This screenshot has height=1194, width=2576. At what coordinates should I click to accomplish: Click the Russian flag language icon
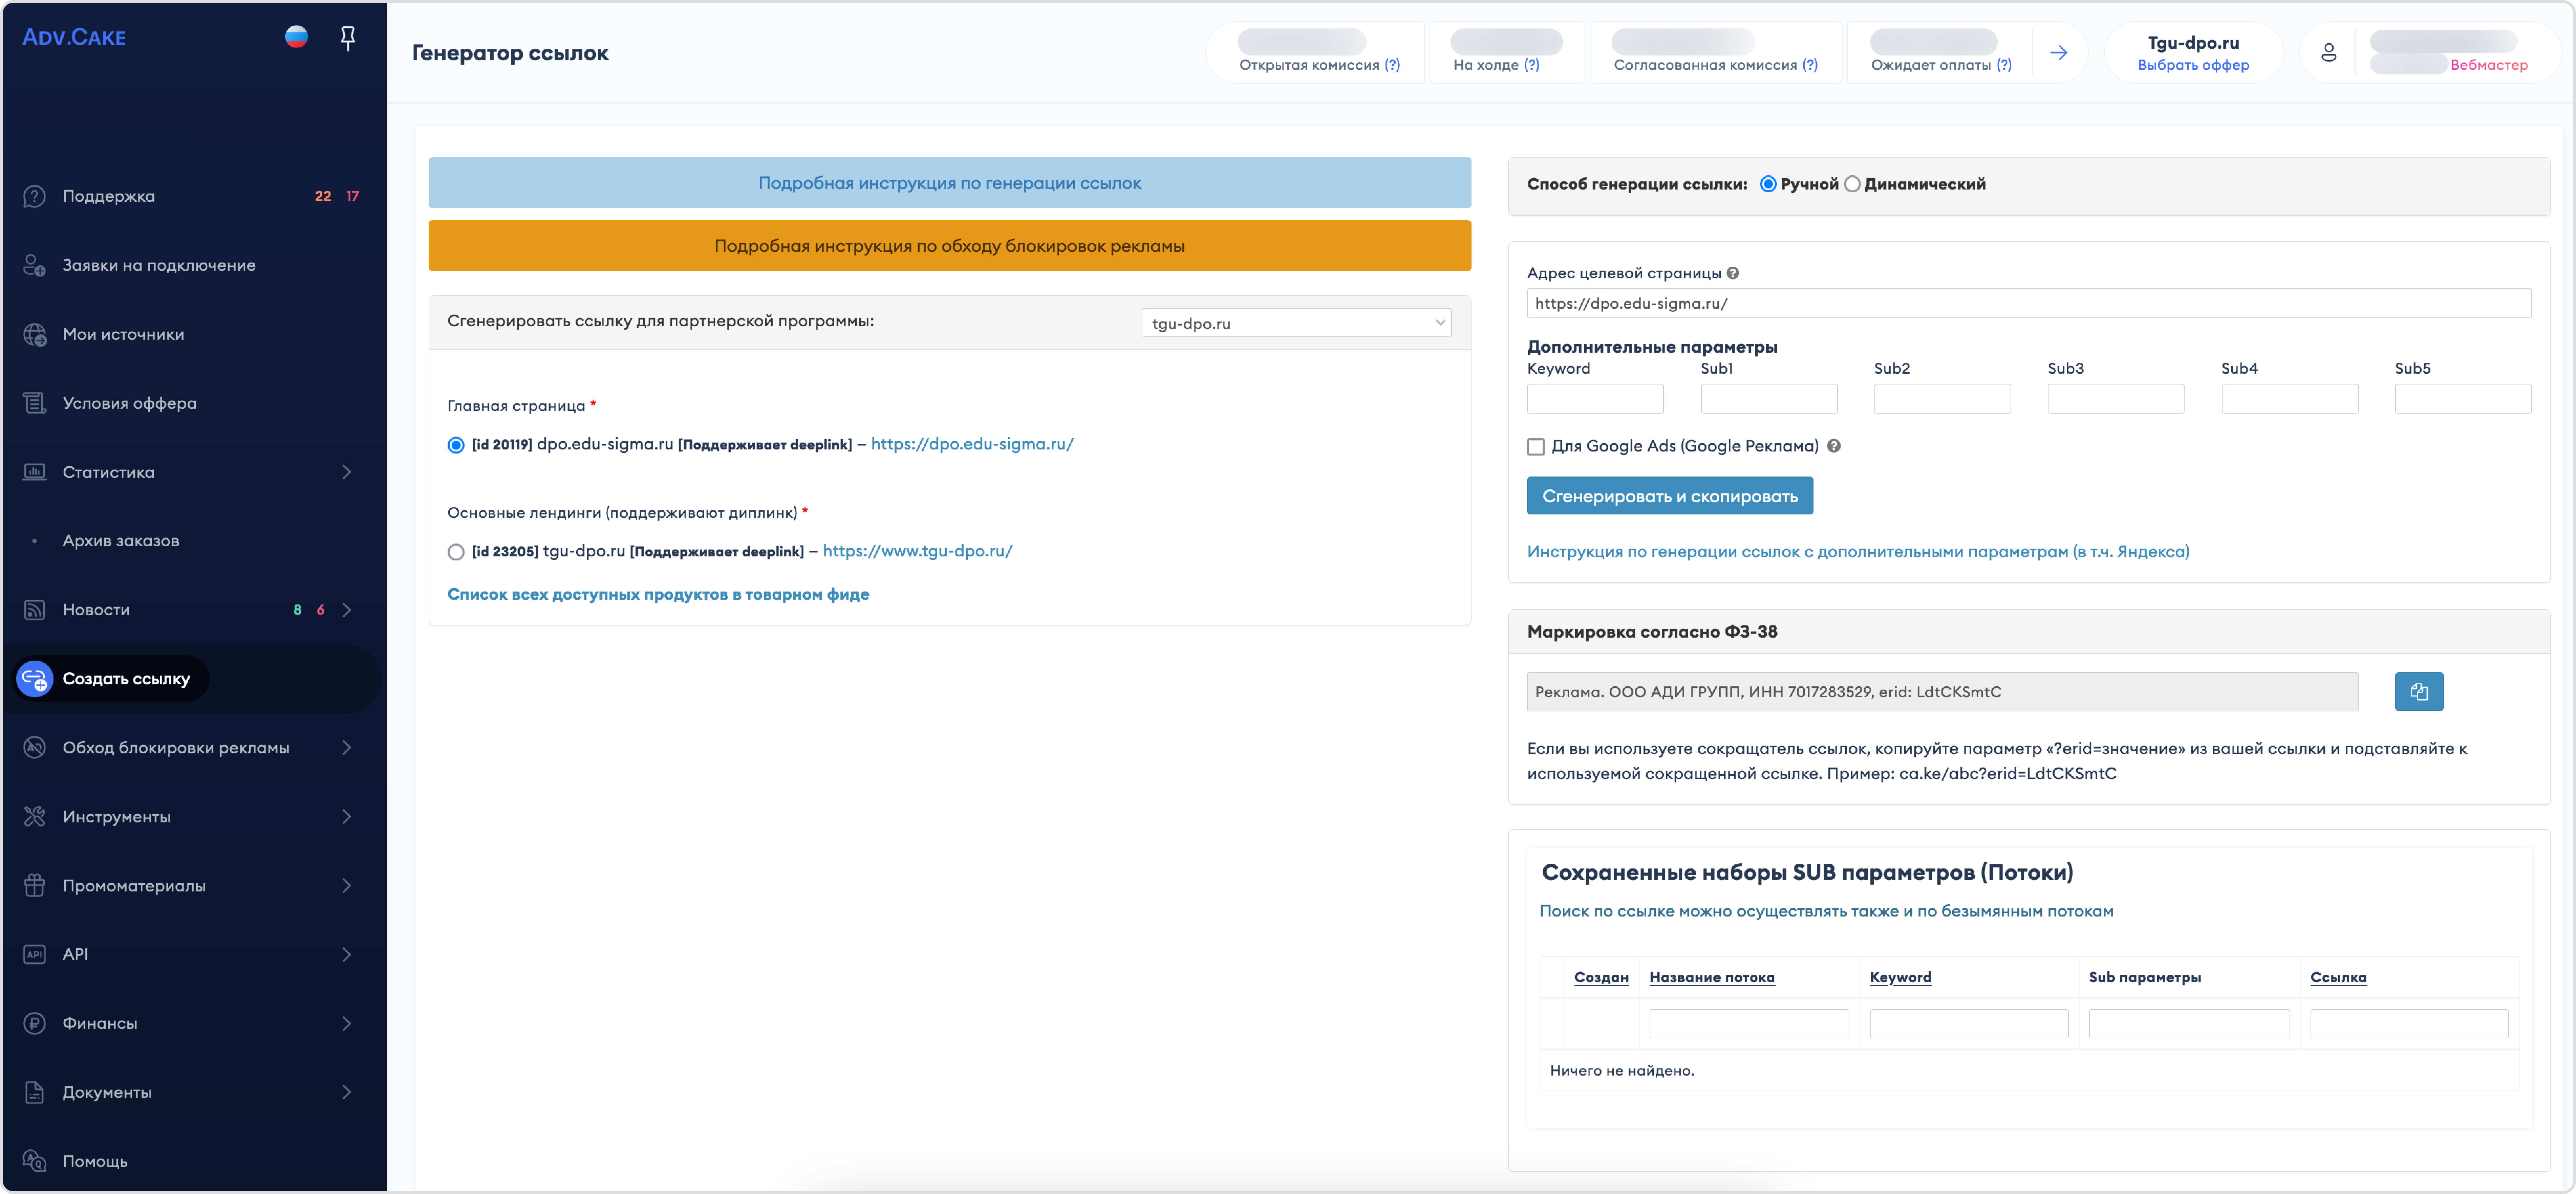click(296, 37)
